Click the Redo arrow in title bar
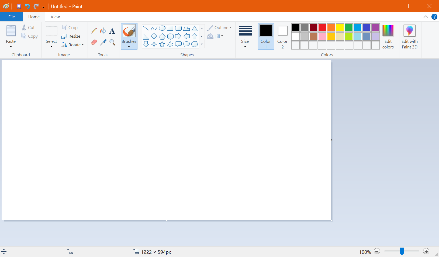The height and width of the screenshot is (257, 439). pos(36,6)
